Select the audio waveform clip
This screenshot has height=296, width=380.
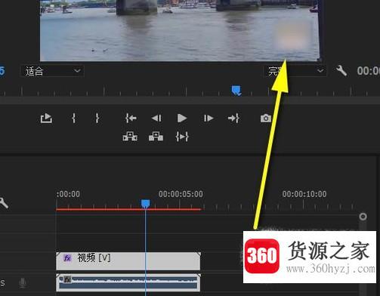(128, 282)
